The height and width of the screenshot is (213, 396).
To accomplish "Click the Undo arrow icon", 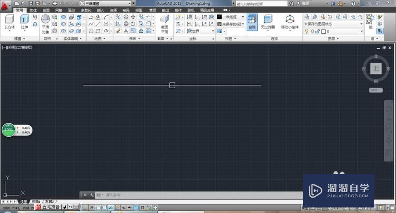I will tap(62, 3).
